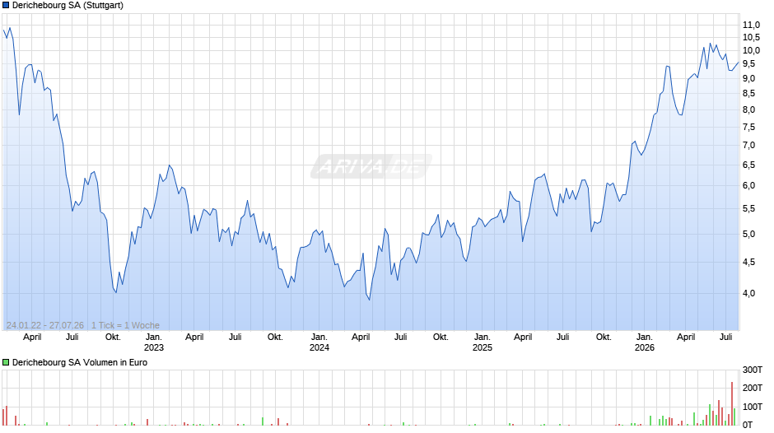Image resolution: width=774 pixels, height=433 pixels.
Task: Click the 8,0 price axis label
Action: [x=748, y=109]
